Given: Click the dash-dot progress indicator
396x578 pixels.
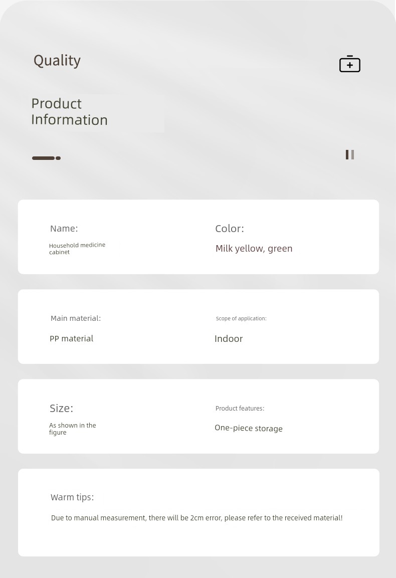Looking at the screenshot, I should tap(47, 158).
